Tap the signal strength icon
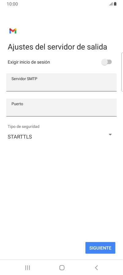The width and height of the screenshot is (123, 275). point(111,4)
